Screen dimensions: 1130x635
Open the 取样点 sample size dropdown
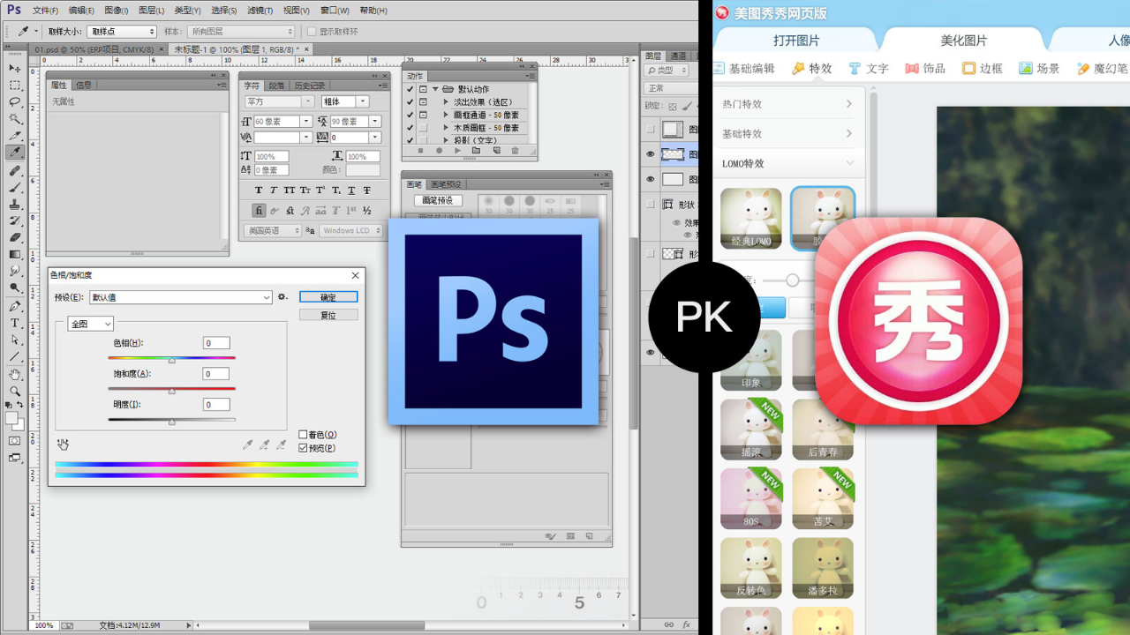(121, 32)
